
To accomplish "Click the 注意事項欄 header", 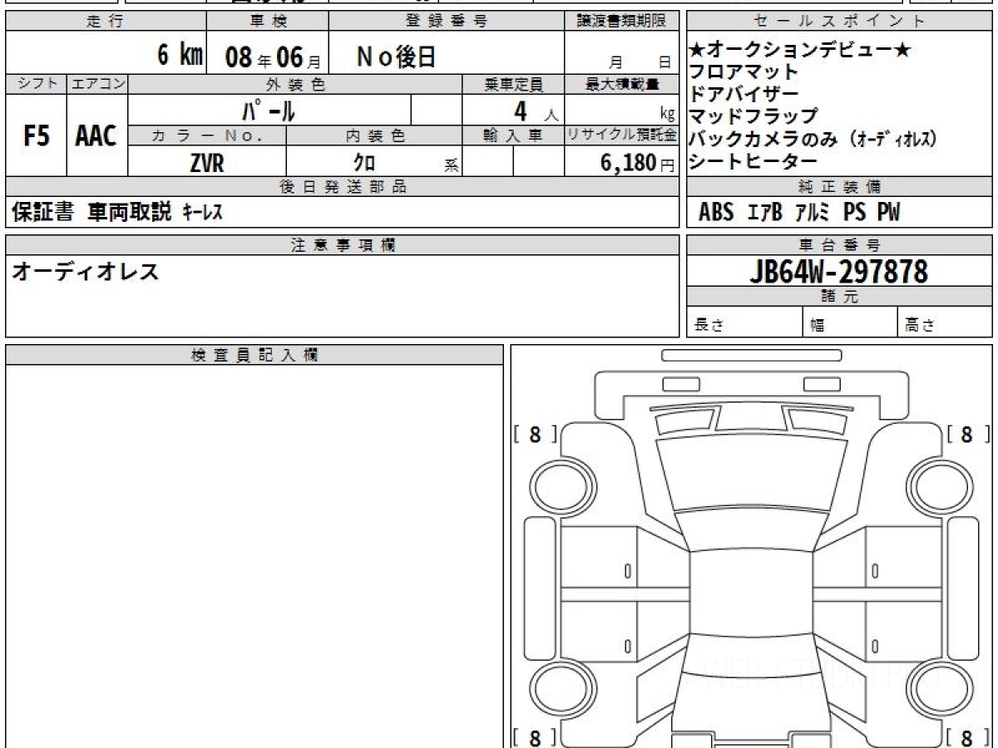I will pos(342,245).
